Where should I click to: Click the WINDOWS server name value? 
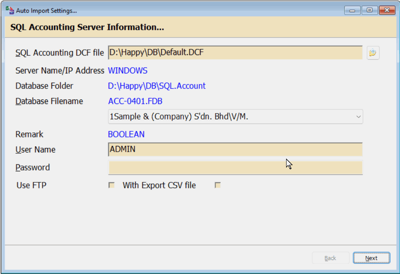click(127, 71)
